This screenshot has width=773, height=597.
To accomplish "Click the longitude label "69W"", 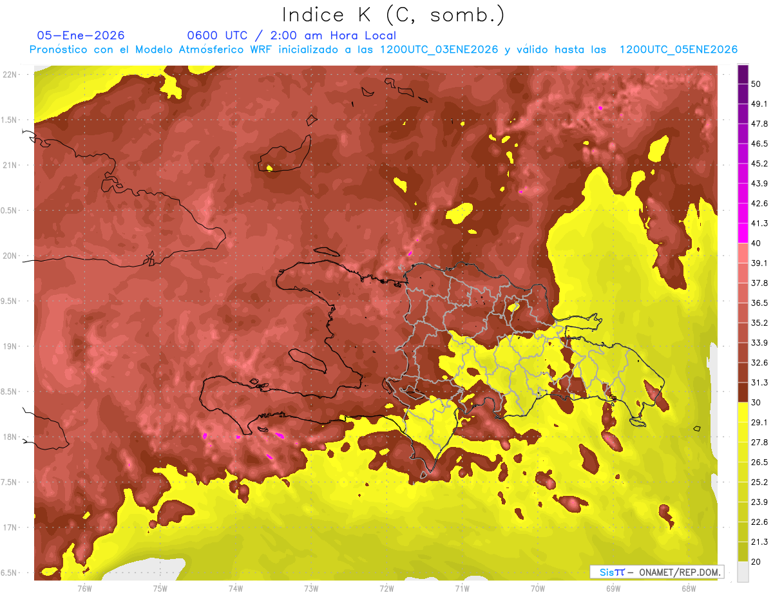I will tap(613, 588).
